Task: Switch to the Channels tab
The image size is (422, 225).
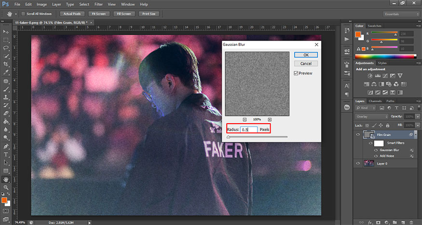Action: (375, 101)
